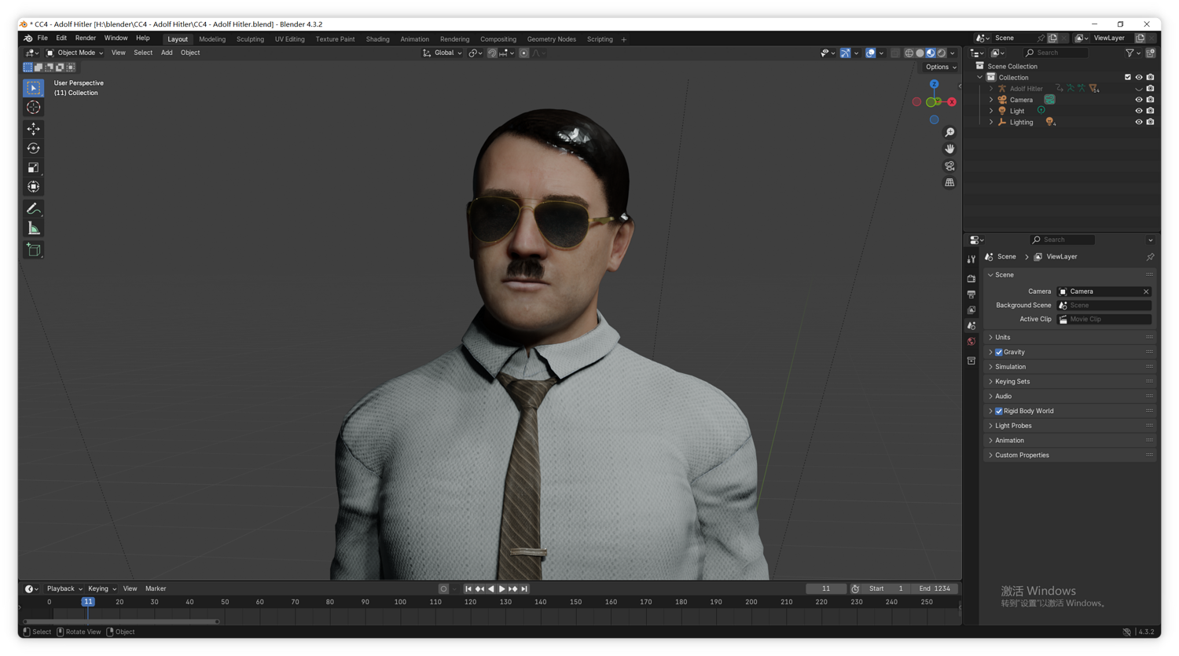
Task: Open the Output properties tab
Action: click(971, 294)
